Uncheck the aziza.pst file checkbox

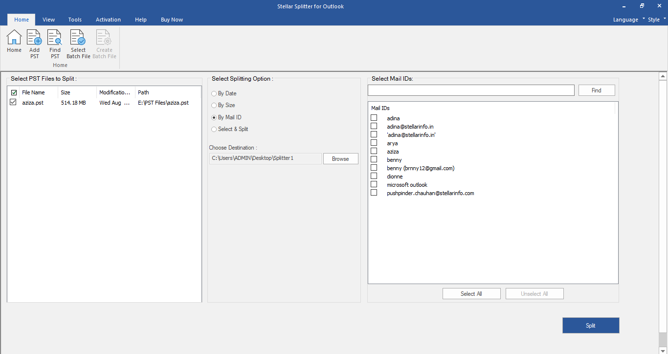click(13, 102)
